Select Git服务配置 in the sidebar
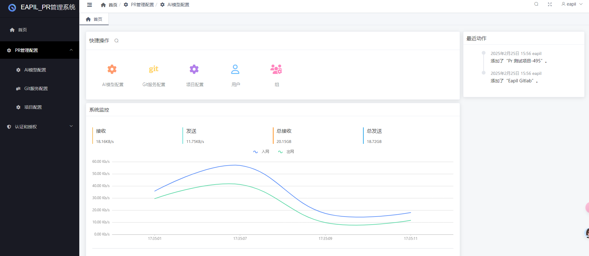Screen dimensions: 589x256 coord(36,89)
